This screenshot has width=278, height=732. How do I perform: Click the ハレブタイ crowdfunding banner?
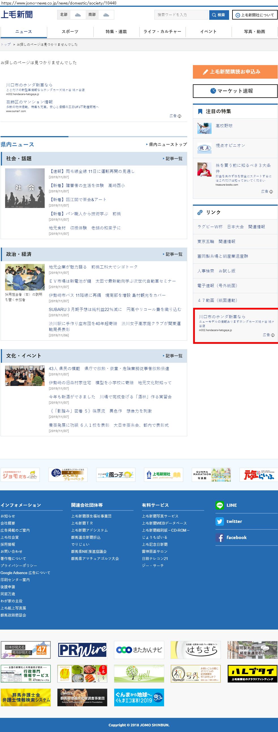(252, 673)
